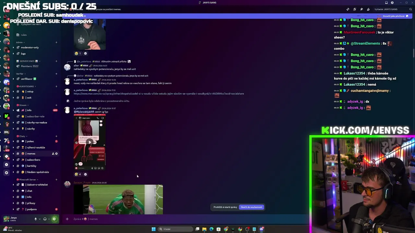The height and width of the screenshot is (233, 415).
Task: Explore discoverable servers compass icon
Action: coord(6,173)
